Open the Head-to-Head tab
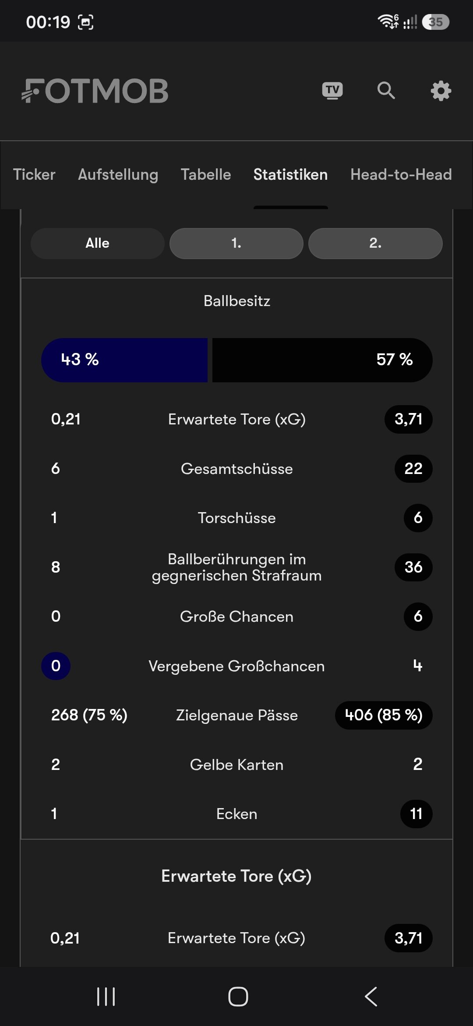473x1026 pixels. point(401,175)
